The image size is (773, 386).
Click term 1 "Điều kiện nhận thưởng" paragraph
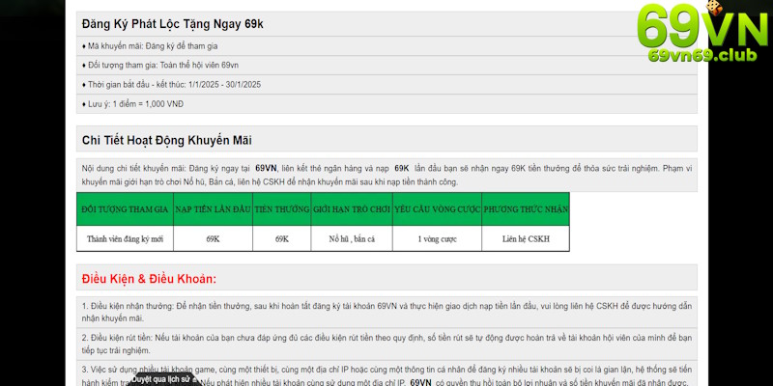[x=386, y=312]
